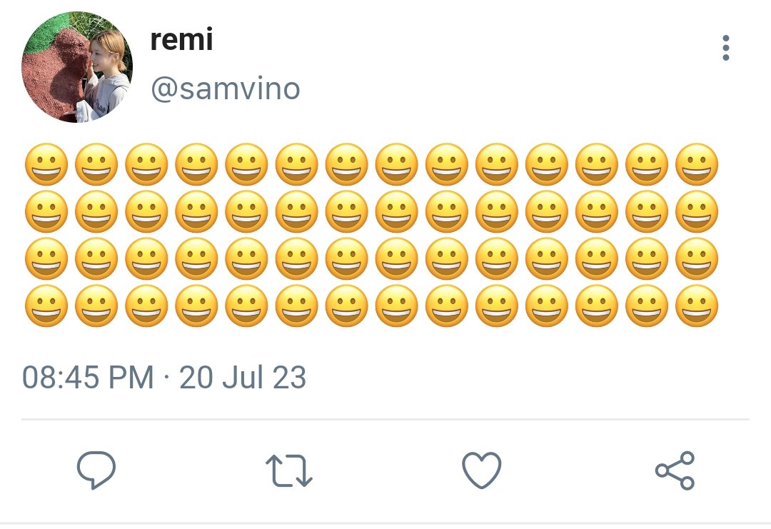Visit the @samvino handle link
Image resolution: width=771 pixels, height=529 pixels.
225,89
